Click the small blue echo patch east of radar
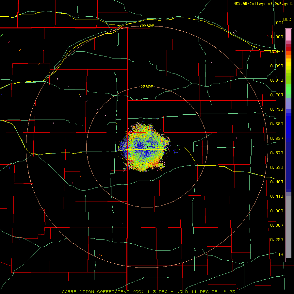This screenshot has height=294, width=294. point(176,151)
